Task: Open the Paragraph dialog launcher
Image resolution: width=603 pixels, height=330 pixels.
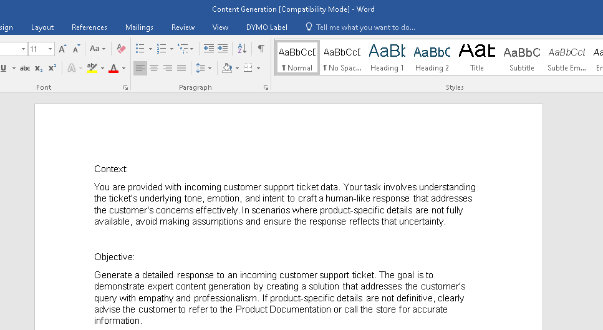Action: pos(266,88)
